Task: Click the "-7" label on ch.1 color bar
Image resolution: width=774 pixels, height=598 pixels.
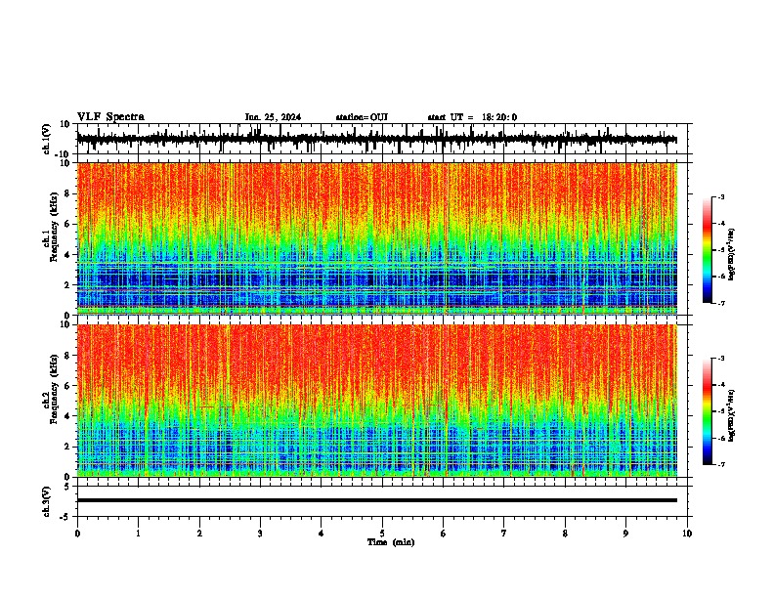Action: coord(720,303)
